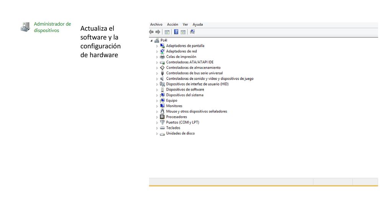This screenshot has height=221, width=392.
Task: Click the Dispositivos del sistema icon
Action: (162, 95)
